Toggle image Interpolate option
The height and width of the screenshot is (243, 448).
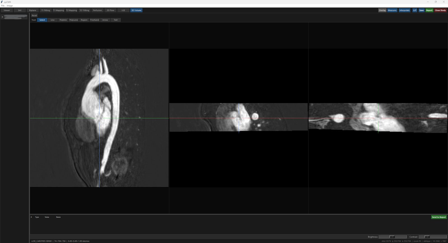point(404,10)
